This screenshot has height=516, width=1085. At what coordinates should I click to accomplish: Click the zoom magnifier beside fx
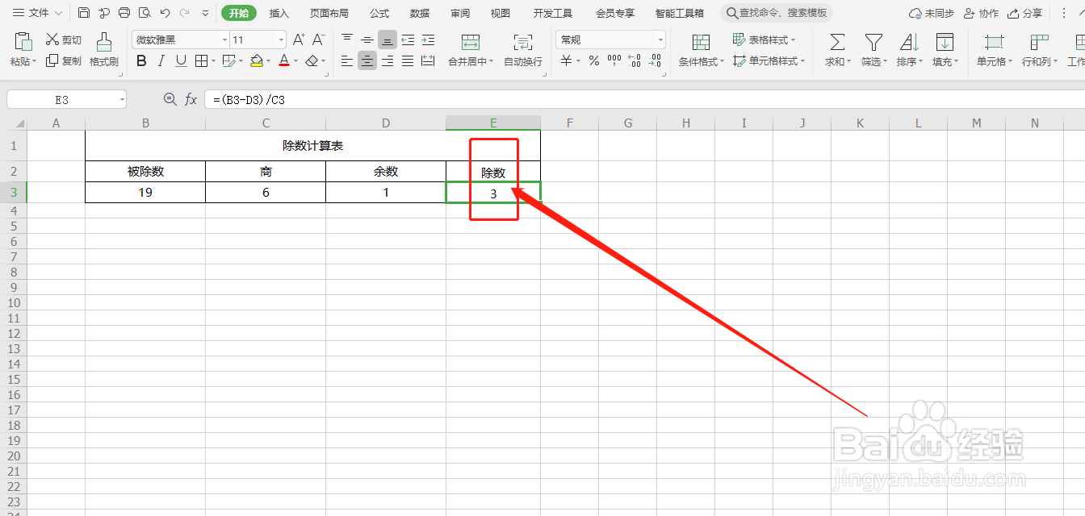click(170, 99)
